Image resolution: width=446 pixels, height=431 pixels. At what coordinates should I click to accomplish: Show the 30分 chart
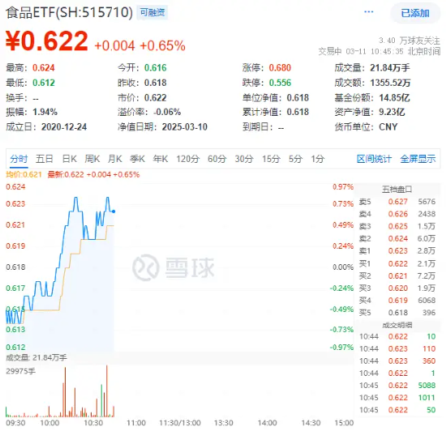coord(244,159)
